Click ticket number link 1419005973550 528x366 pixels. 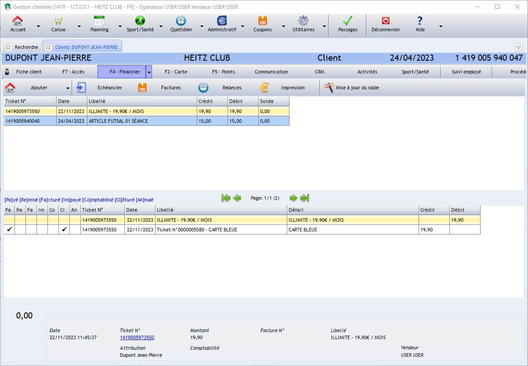pyautogui.click(x=137, y=337)
